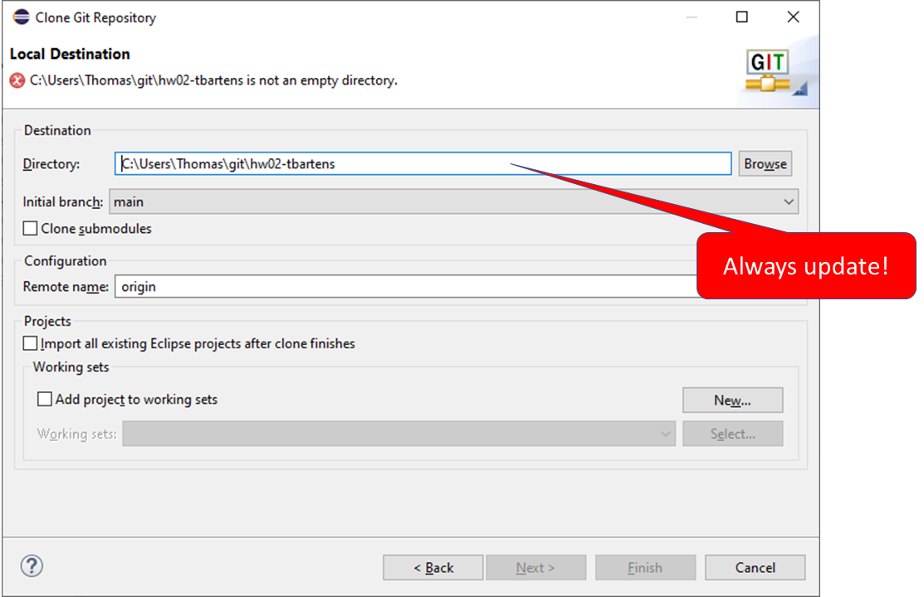The image size is (924, 597).
Task: Click the Next > button
Action: point(535,568)
